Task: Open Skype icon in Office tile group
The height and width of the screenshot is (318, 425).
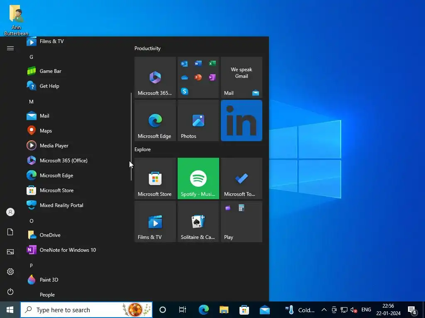Action: [x=184, y=92]
